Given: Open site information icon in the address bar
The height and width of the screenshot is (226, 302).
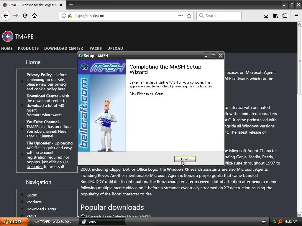Looking at the screenshot, I should tap(64, 16).
